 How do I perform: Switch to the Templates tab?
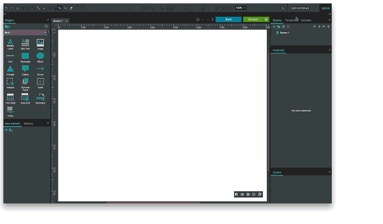[x=292, y=20]
